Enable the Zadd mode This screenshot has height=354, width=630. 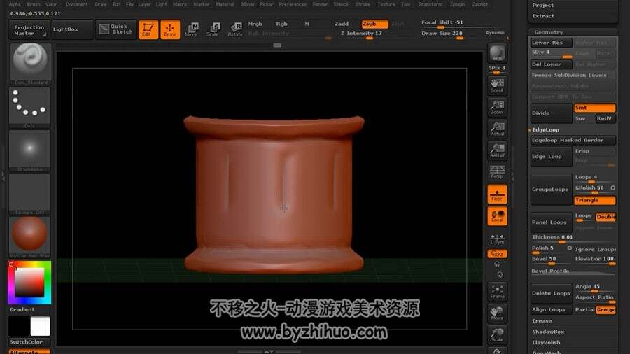click(342, 24)
